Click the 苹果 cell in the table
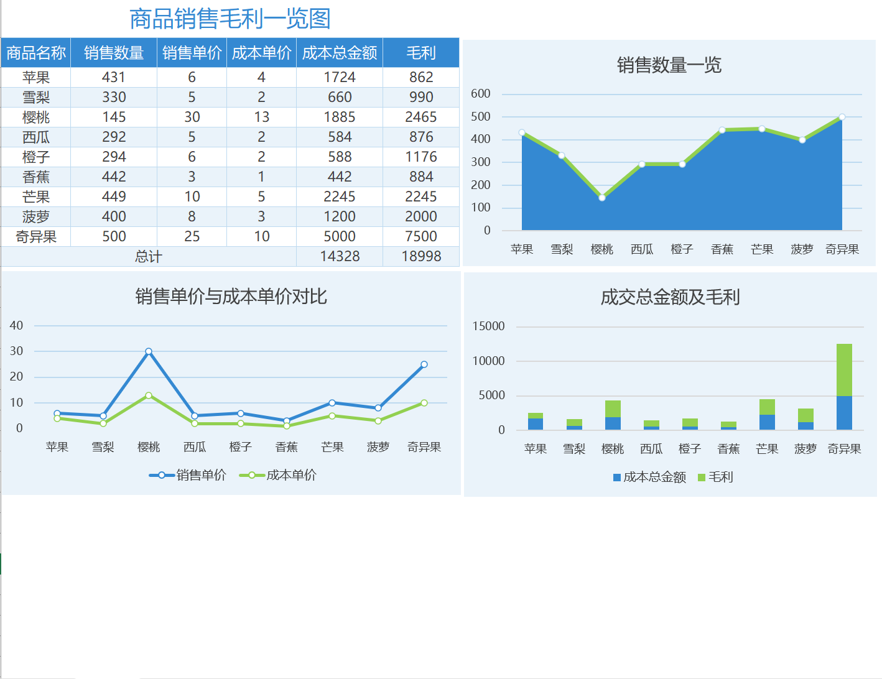Viewport: 882px width, 679px height. point(36,77)
